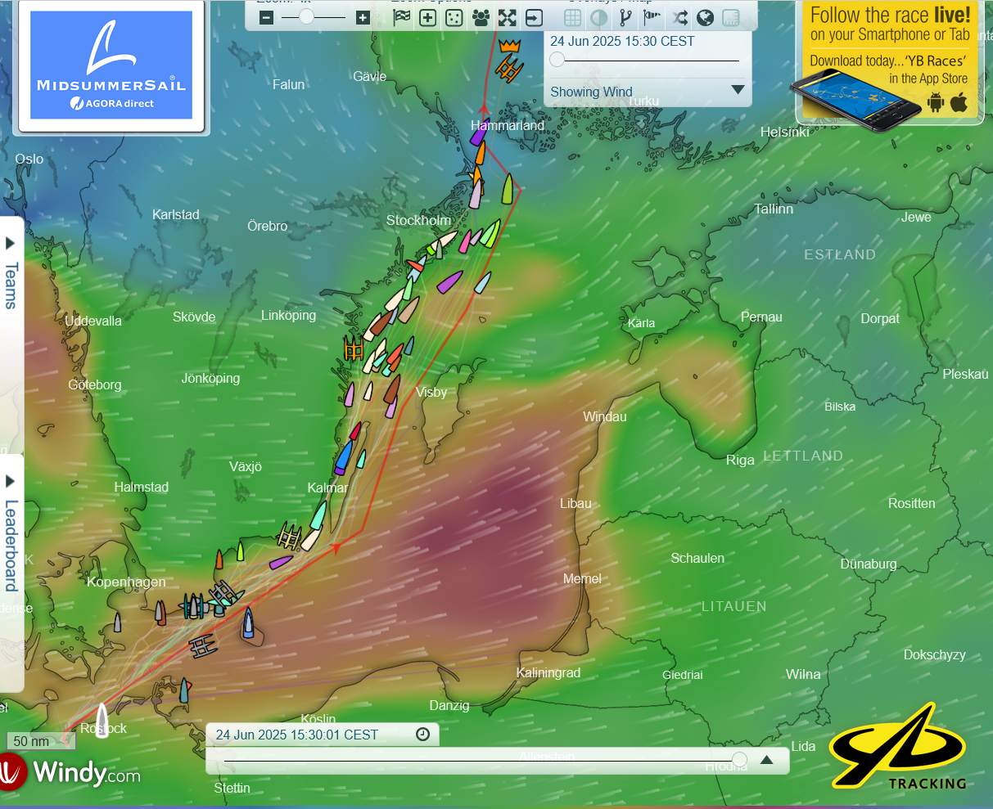Click the group of people fleet icon
This screenshot has height=809, width=993.
click(x=481, y=17)
